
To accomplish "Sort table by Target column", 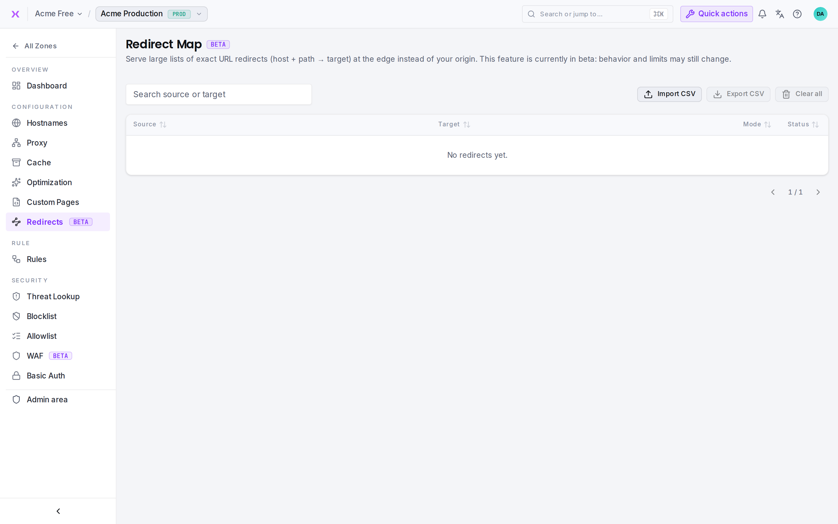I will (x=454, y=124).
